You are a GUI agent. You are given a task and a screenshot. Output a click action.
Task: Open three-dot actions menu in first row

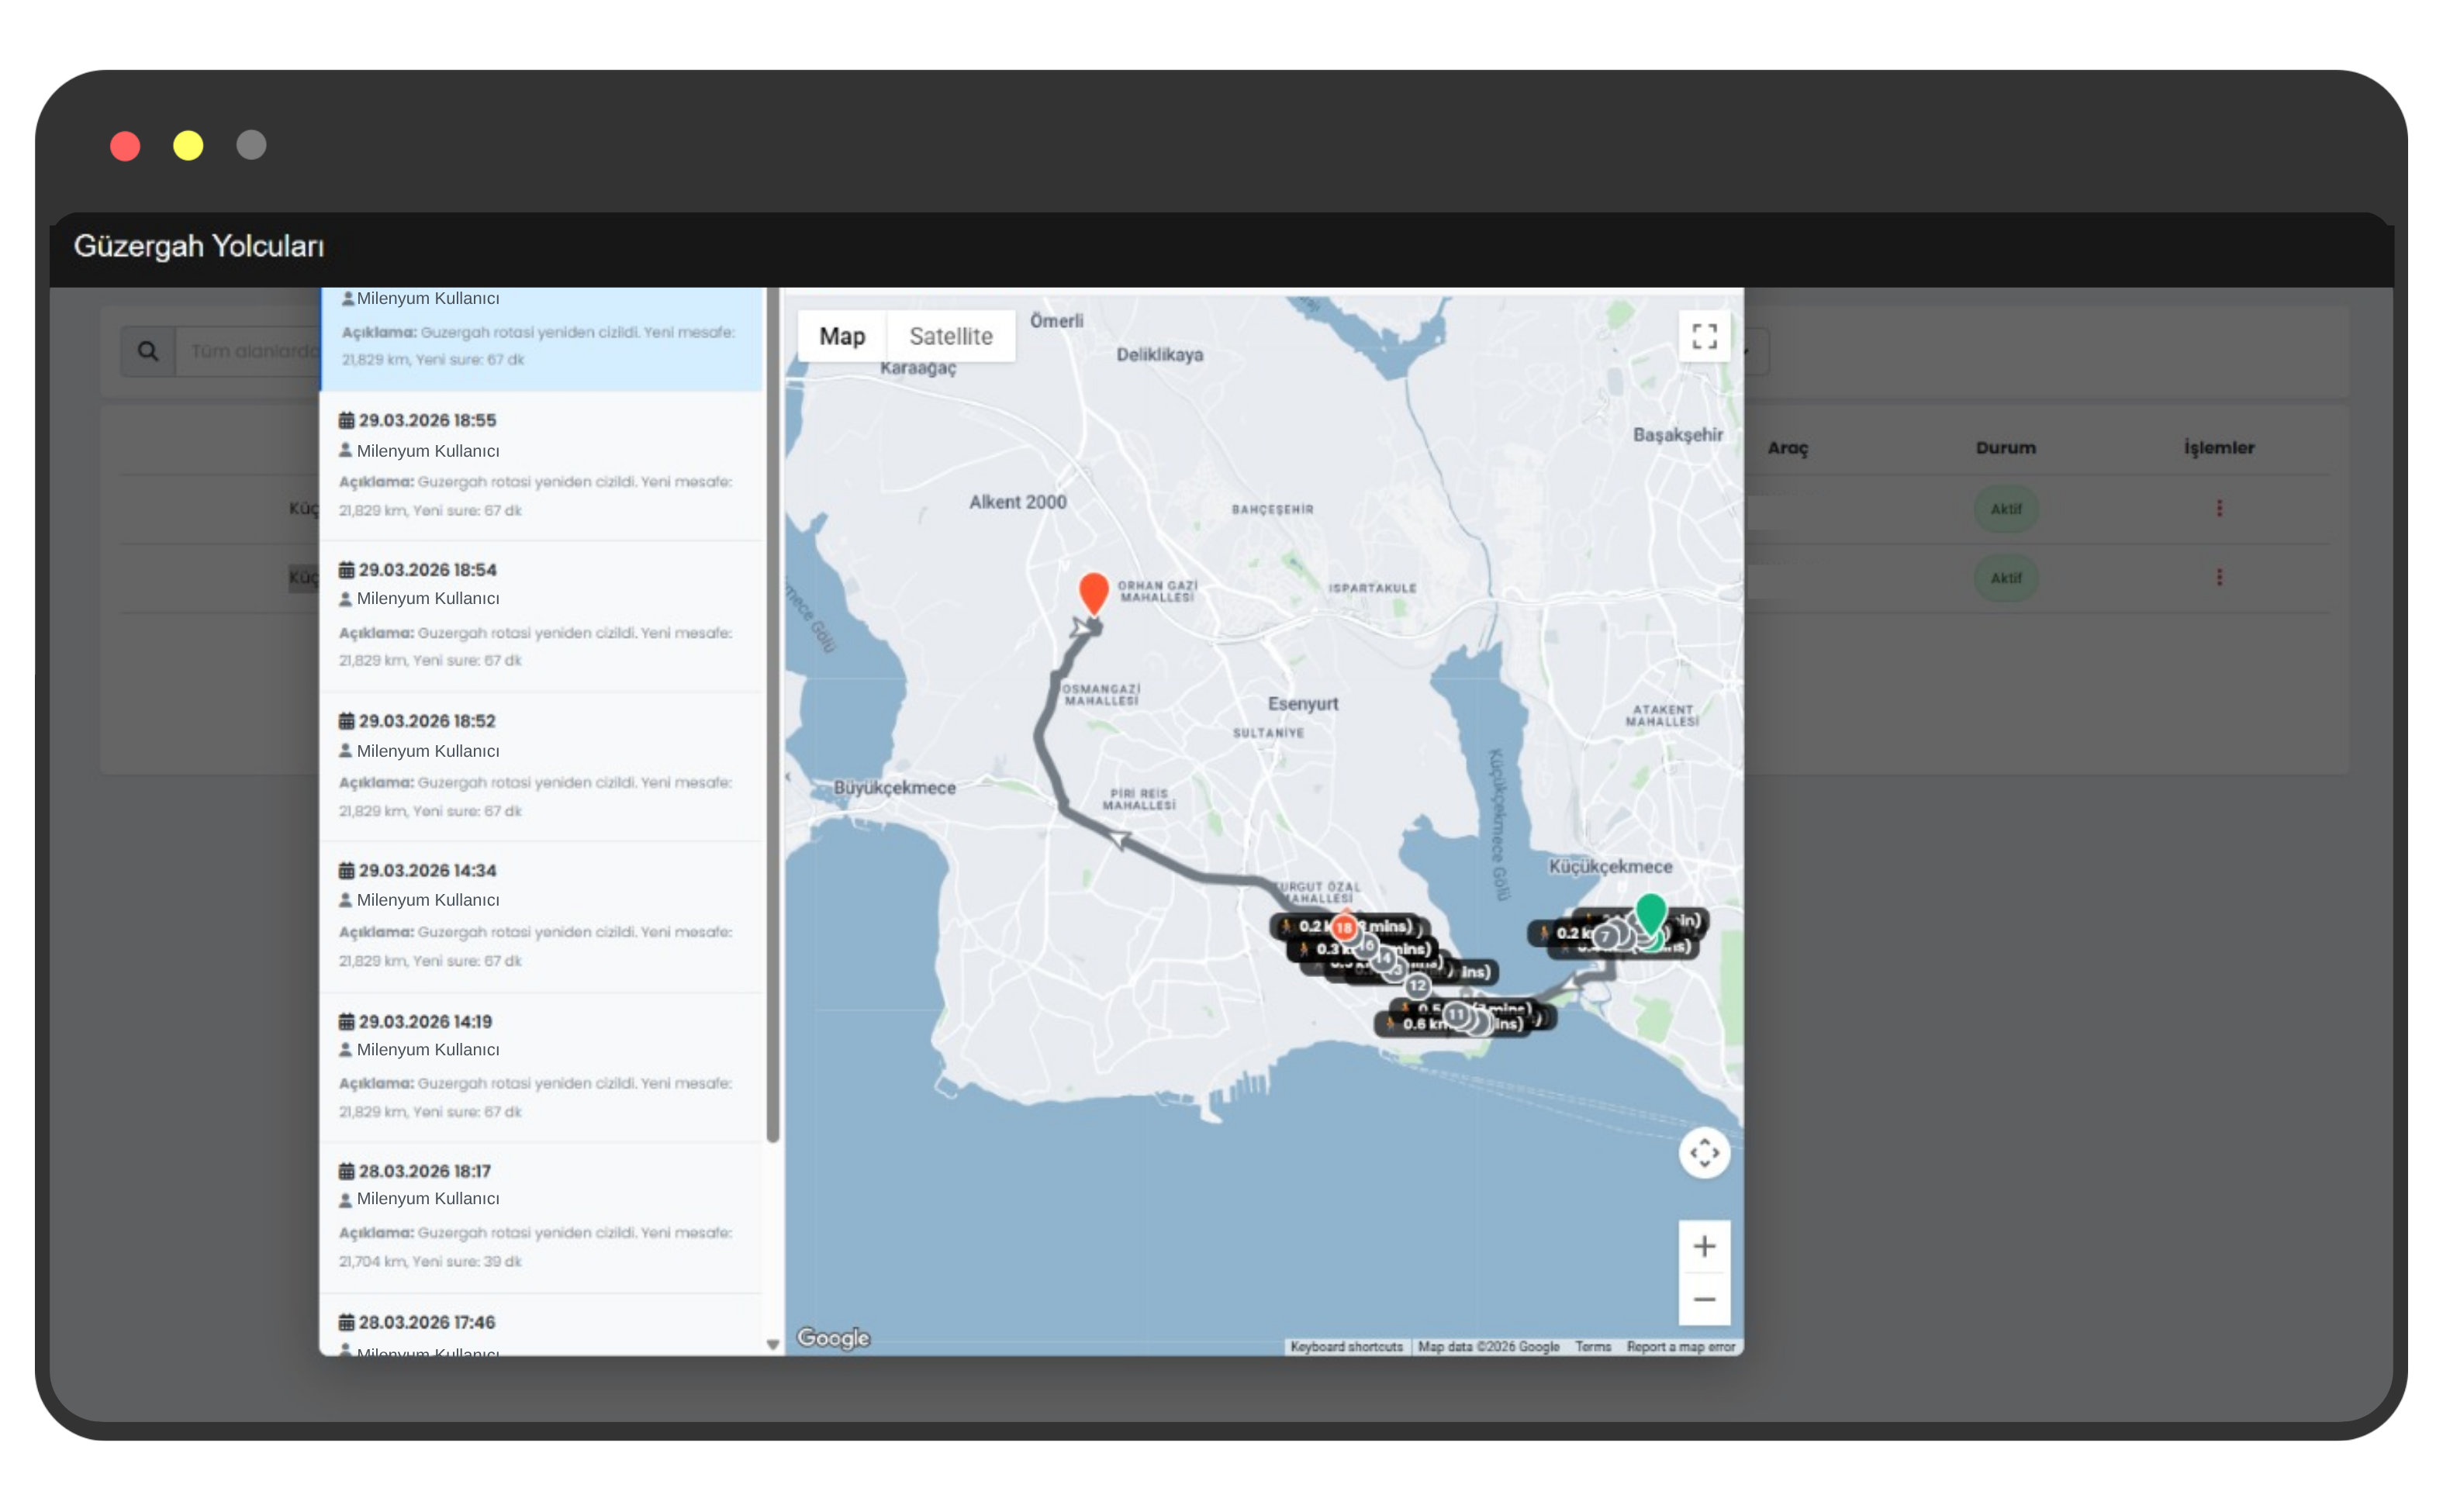(2219, 509)
